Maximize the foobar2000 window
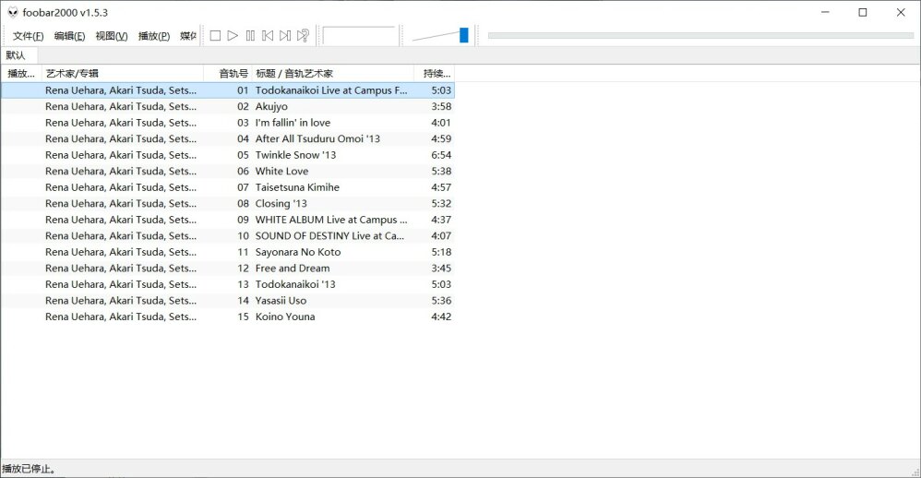Screen dimensions: 921x478 [x=863, y=12]
